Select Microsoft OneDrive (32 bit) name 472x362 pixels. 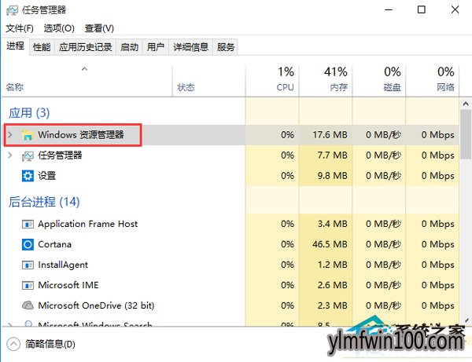(x=96, y=305)
